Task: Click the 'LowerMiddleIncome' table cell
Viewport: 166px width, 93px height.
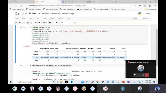Action: (x=109, y=57)
